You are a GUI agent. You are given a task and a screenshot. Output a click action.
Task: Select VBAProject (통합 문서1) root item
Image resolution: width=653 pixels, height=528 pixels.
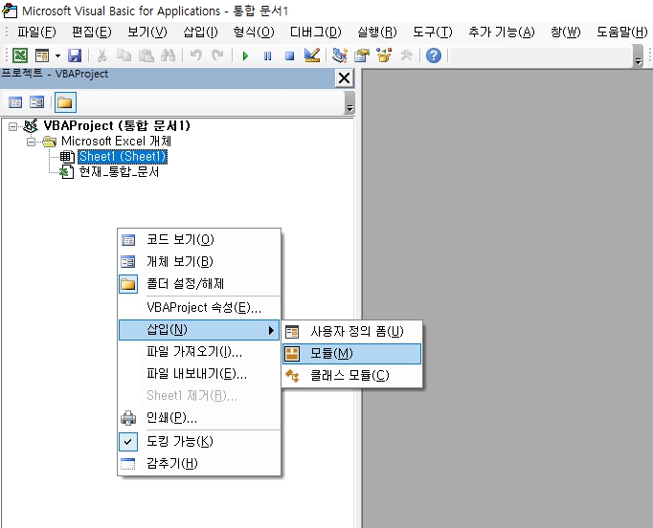[x=117, y=125]
